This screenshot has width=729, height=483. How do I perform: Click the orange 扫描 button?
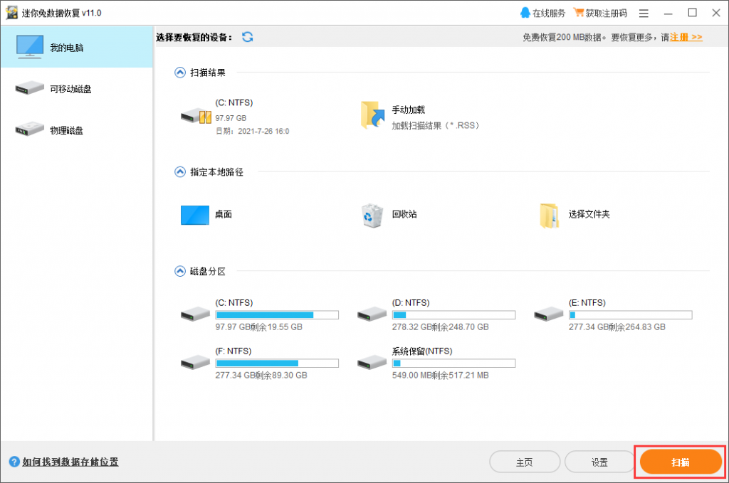681,462
